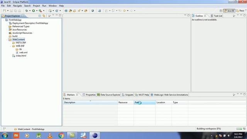Image resolution: width=247 pixels, height=139 pixels.
Task: Select the index.html file
Action: pos(21,56)
